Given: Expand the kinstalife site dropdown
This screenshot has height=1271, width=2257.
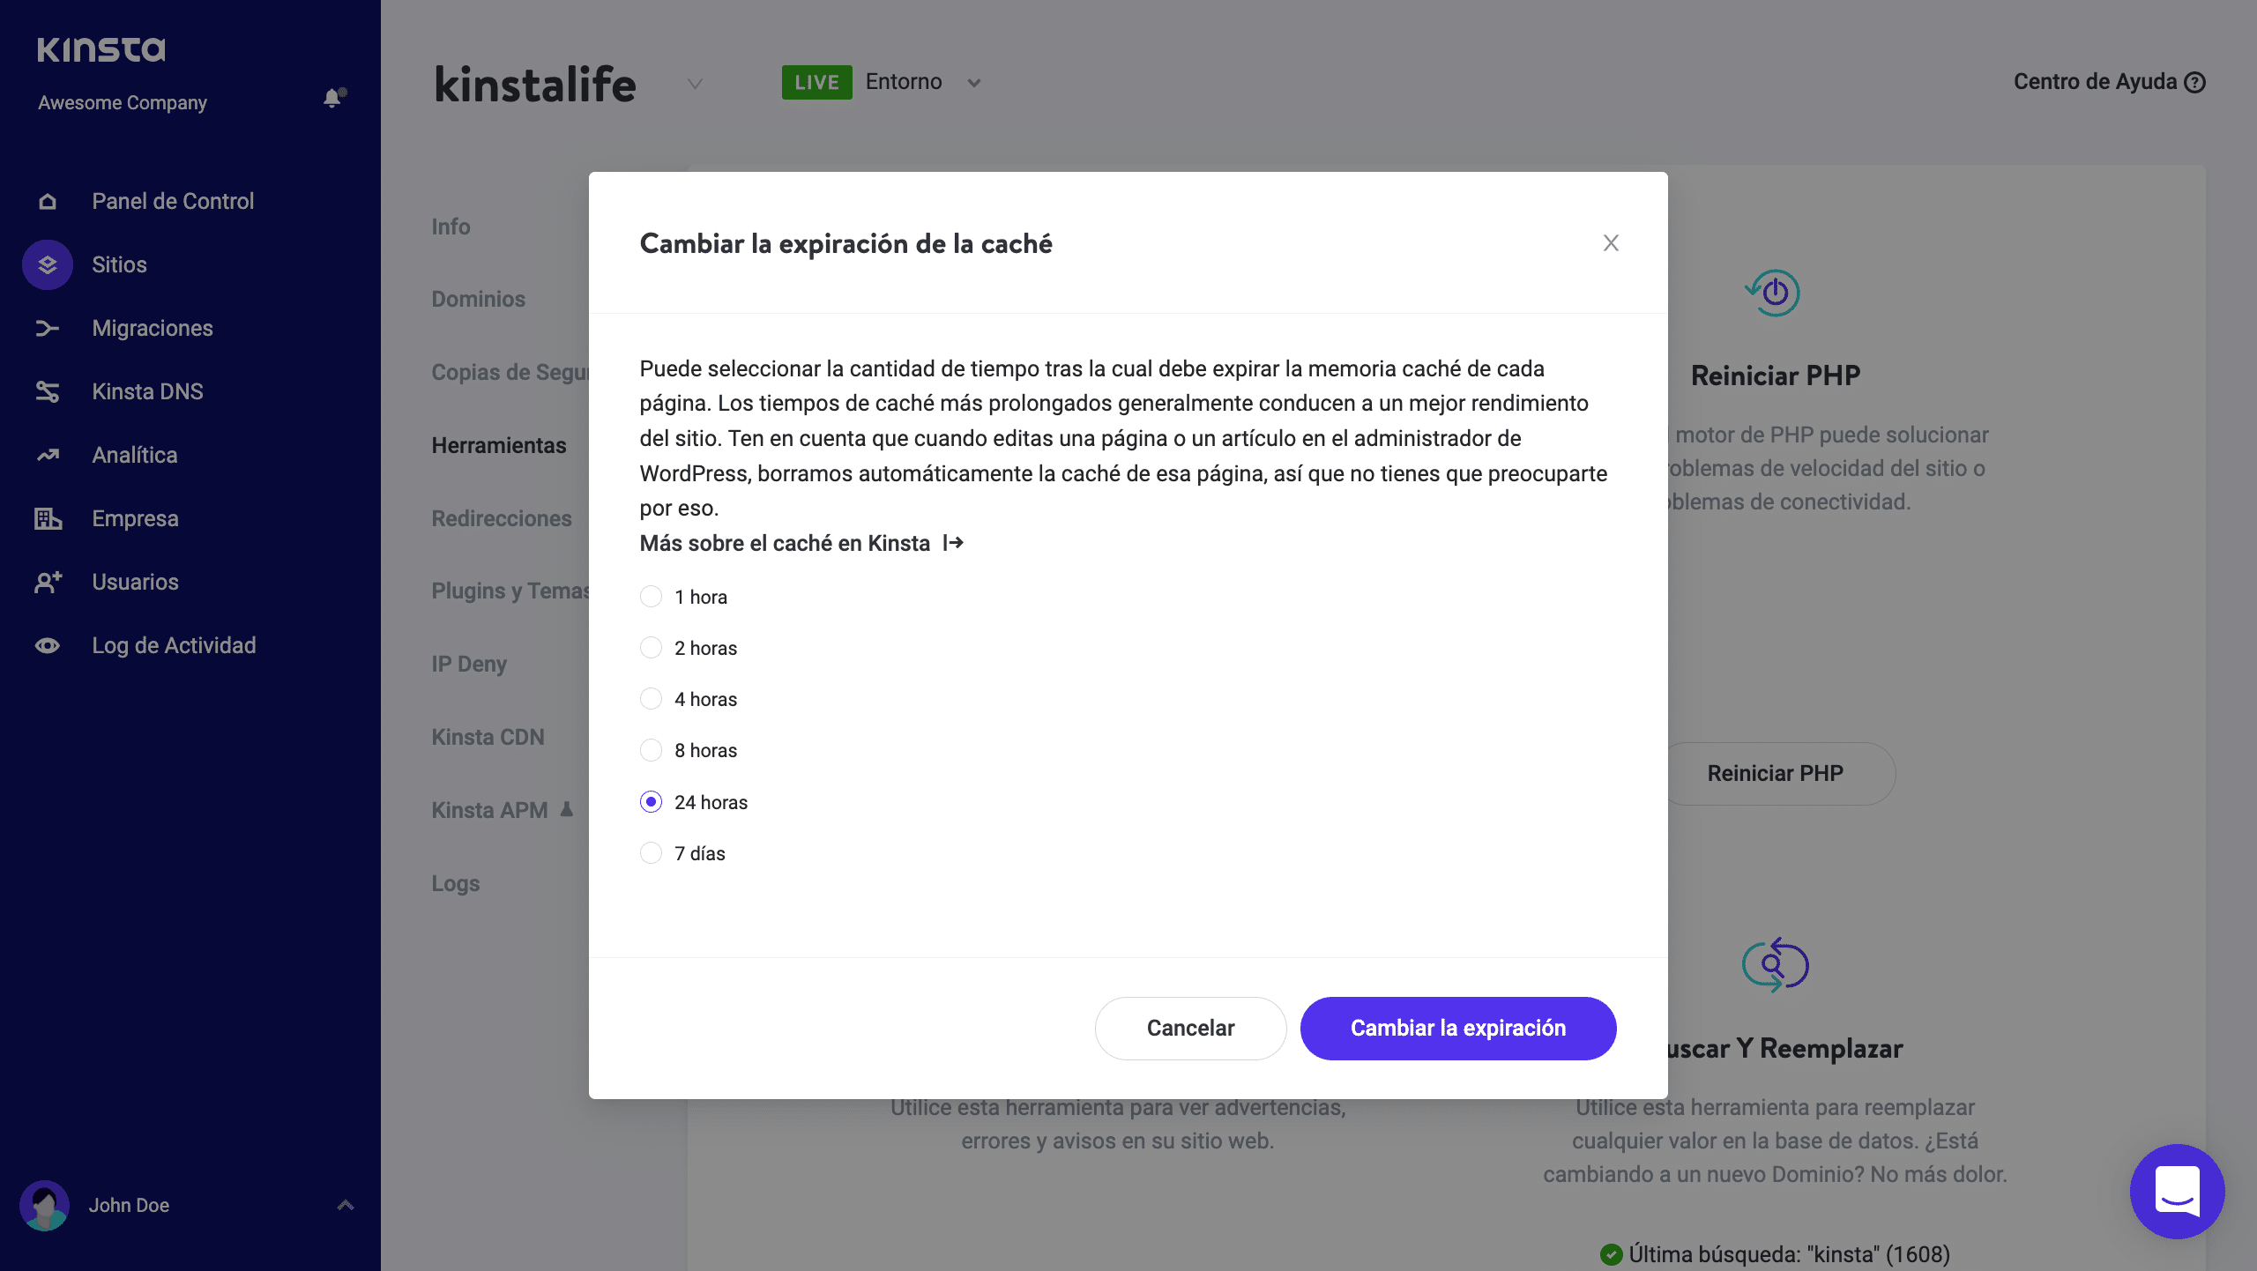Looking at the screenshot, I should 695,85.
